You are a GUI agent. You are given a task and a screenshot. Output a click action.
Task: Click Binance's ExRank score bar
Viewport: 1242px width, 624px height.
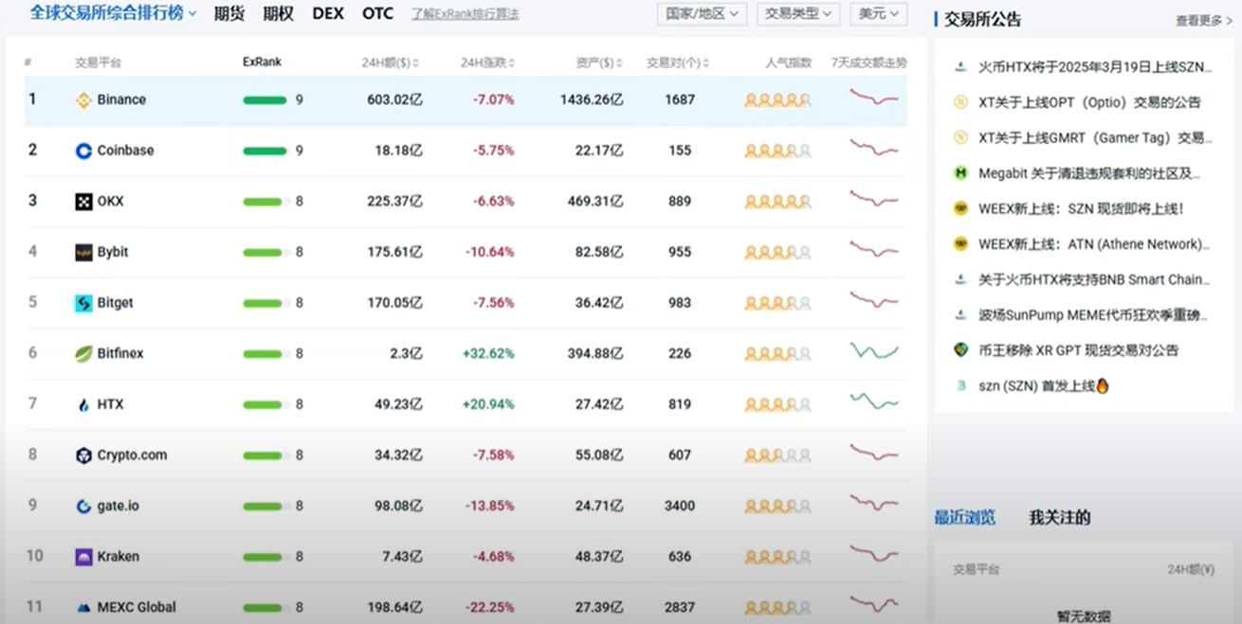tap(265, 99)
